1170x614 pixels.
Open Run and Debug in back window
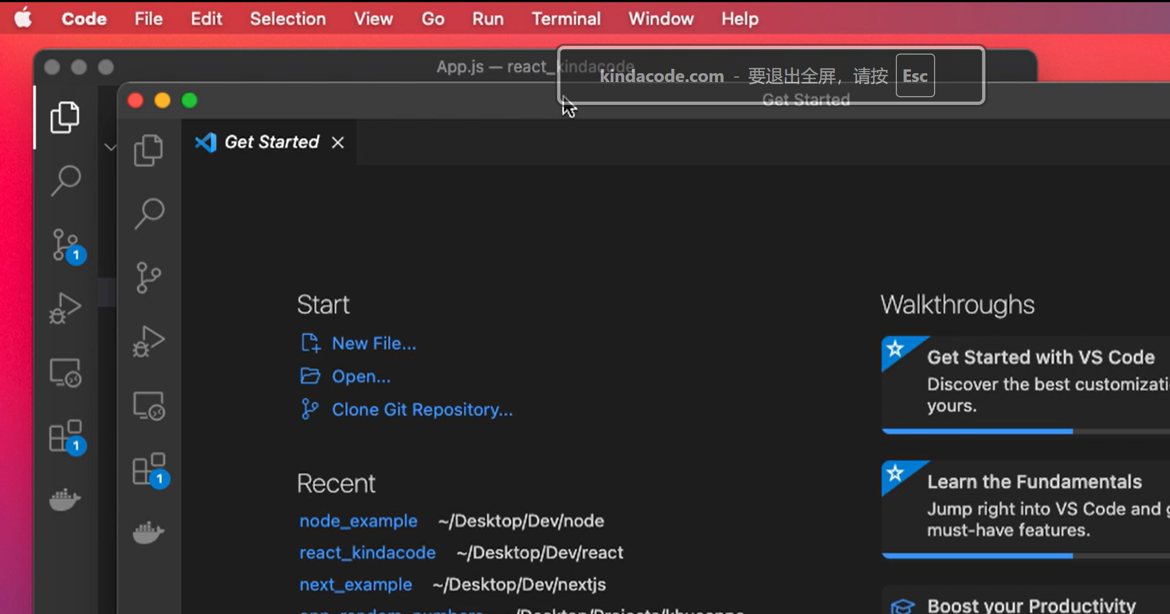tap(66, 308)
